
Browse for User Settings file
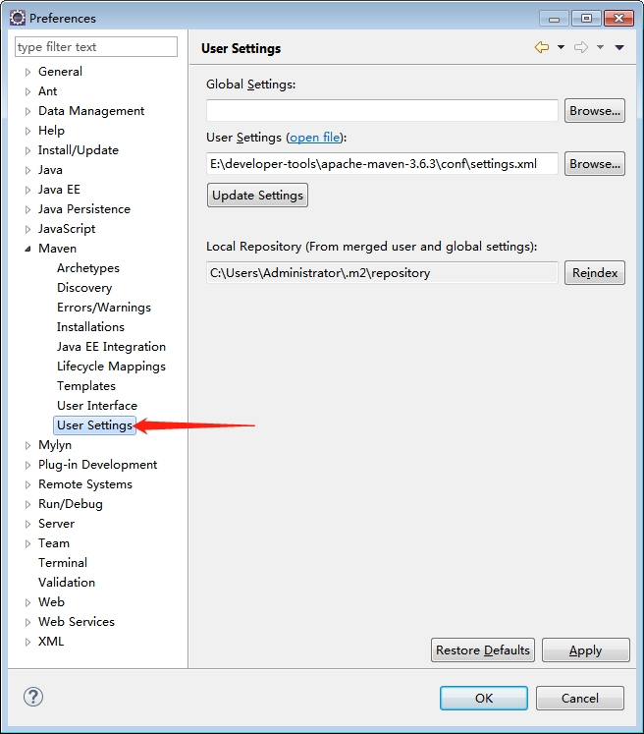(x=595, y=164)
